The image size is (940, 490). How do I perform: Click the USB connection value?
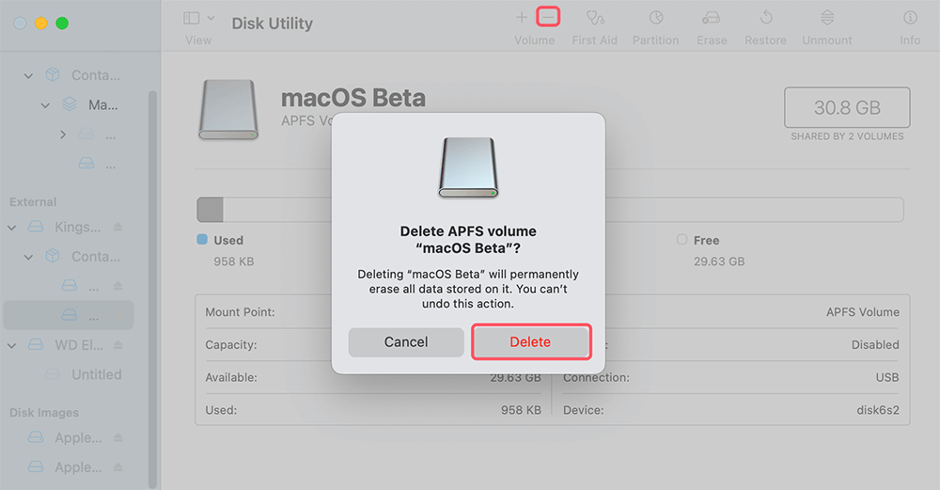point(887,377)
